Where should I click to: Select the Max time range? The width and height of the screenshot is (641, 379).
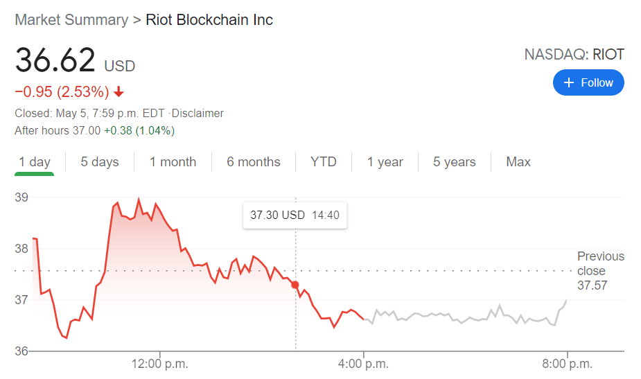tap(518, 162)
